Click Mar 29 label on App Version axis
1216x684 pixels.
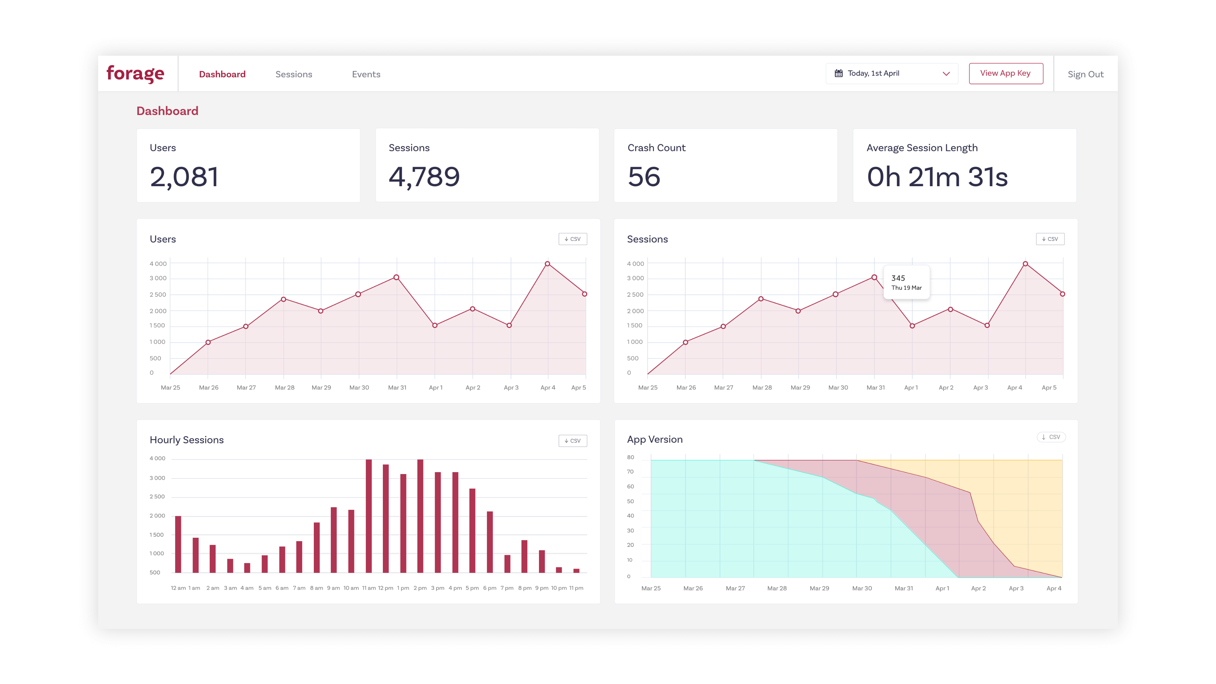[x=820, y=588]
